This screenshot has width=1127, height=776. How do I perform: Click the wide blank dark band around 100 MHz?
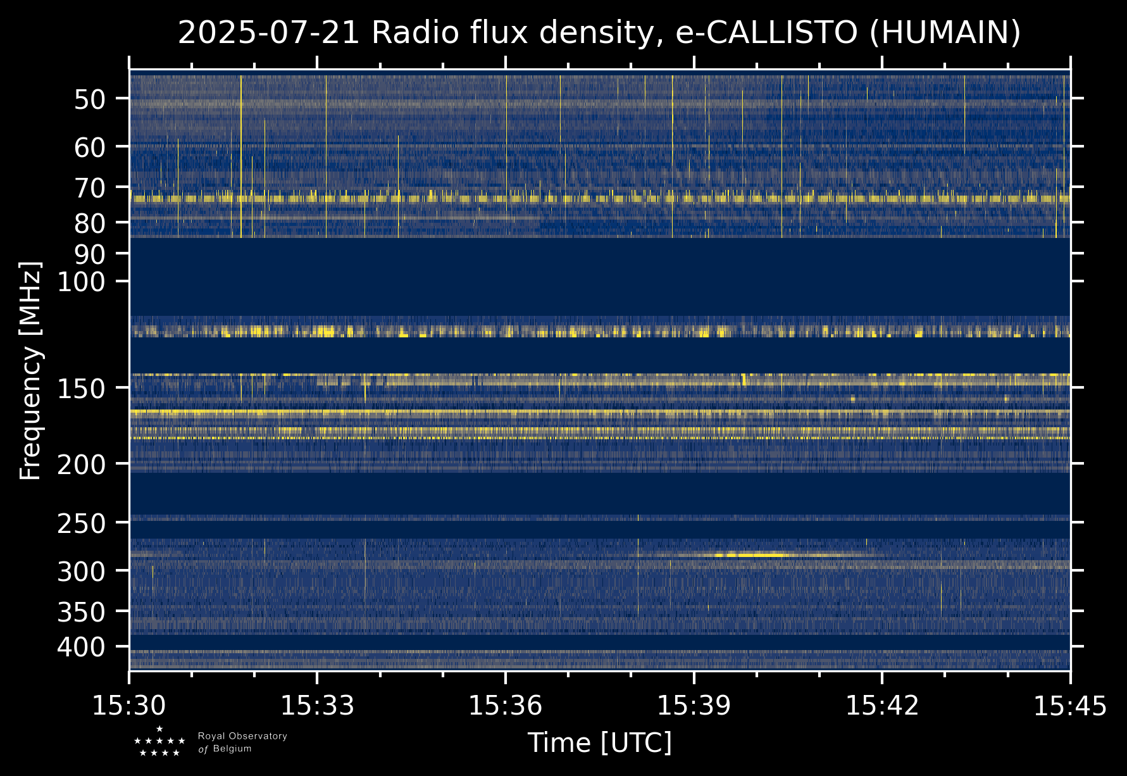point(599,277)
